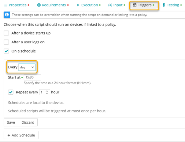Click the Testing flask icon

tap(164, 5)
